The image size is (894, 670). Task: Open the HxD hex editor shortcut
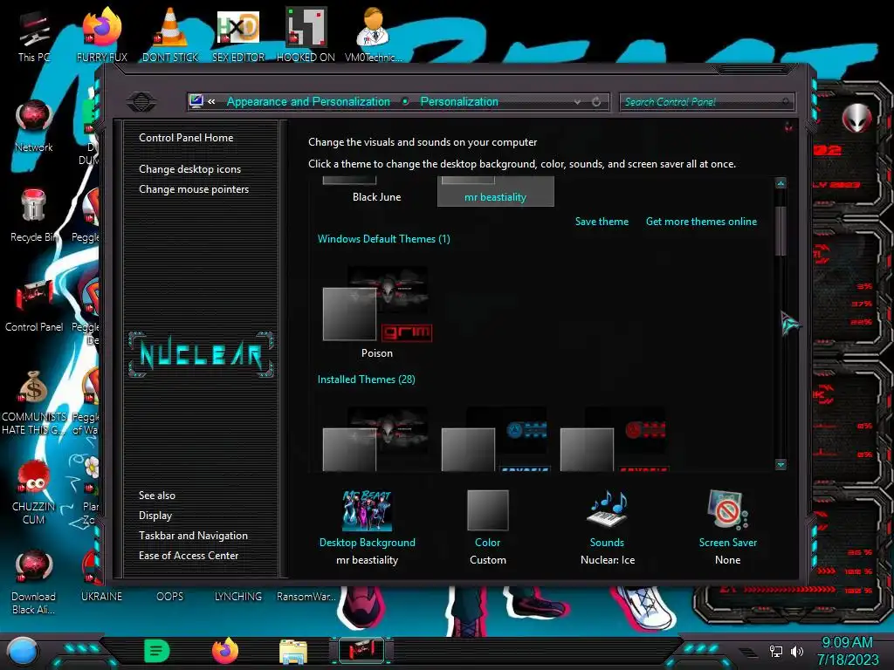237,35
